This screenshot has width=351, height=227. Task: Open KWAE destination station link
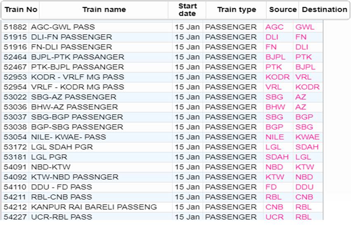point(307,137)
